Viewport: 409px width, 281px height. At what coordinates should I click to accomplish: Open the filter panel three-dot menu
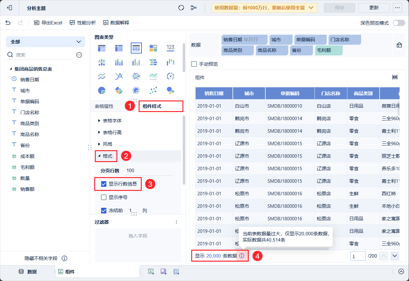pos(176,222)
